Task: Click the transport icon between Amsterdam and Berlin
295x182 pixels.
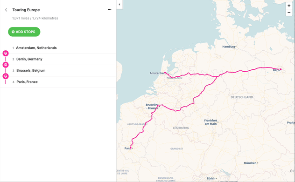Action: coord(6,54)
